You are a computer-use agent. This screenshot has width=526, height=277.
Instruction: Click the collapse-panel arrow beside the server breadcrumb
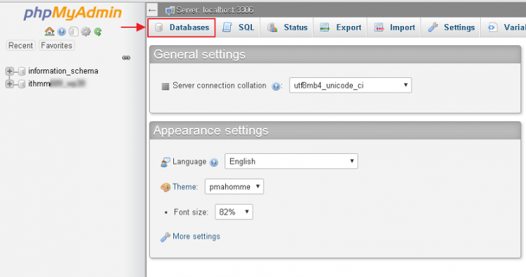[153, 10]
